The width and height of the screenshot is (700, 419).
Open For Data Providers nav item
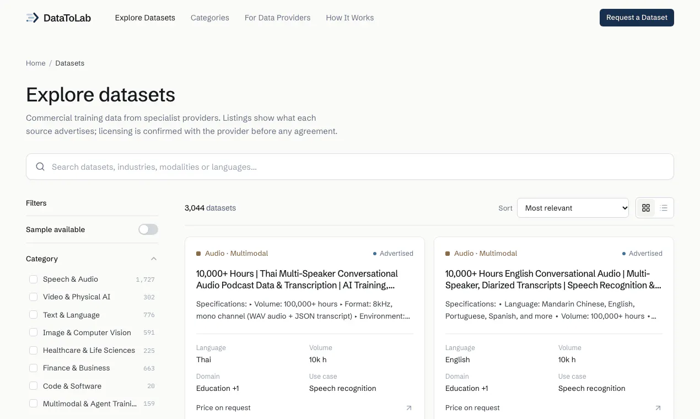pyautogui.click(x=278, y=18)
